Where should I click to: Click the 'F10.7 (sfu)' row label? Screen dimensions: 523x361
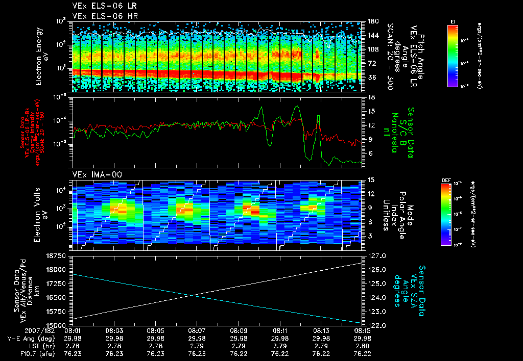click(x=37, y=354)
